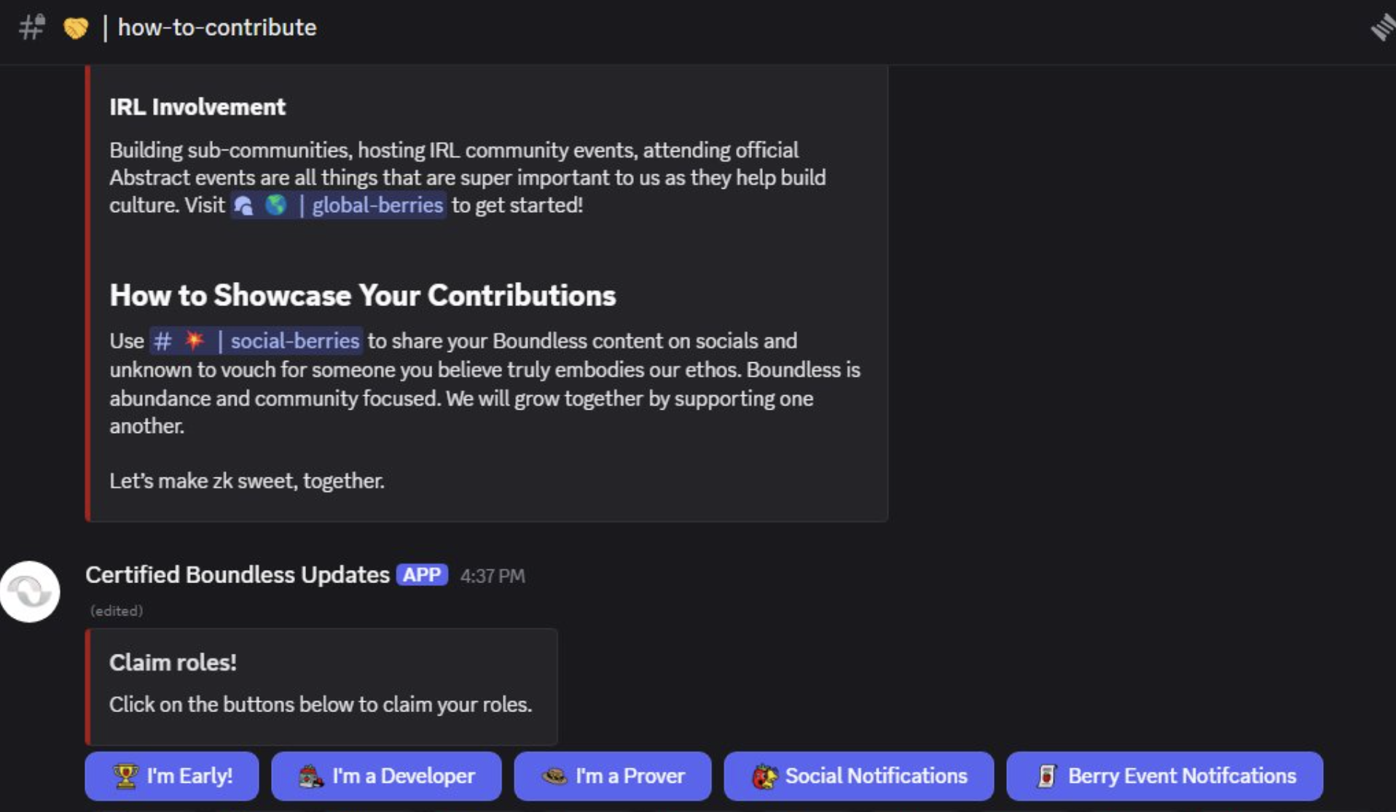Click the How to Showcase Your Contributions heading
The height and width of the screenshot is (812, 1396).
coord(363,295)
